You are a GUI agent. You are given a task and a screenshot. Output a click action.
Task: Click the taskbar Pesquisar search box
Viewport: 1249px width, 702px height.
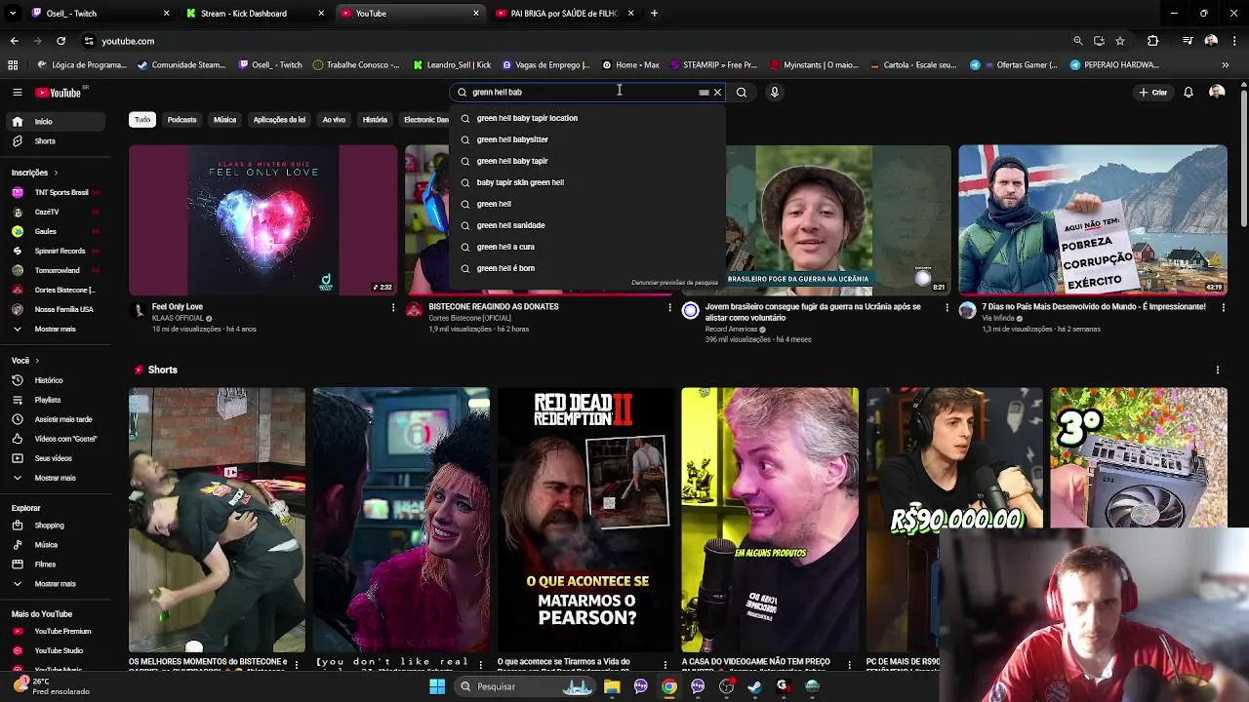(525, 686)
